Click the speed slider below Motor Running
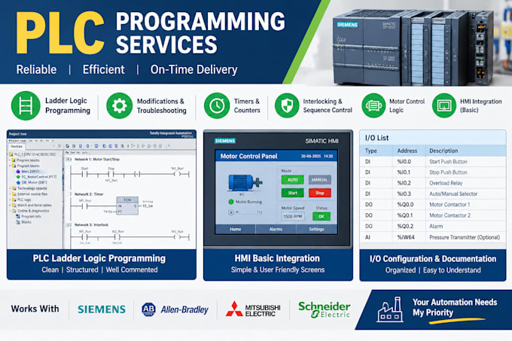The height and width of the screenshot is (341, 512). [x=250, y=212]
